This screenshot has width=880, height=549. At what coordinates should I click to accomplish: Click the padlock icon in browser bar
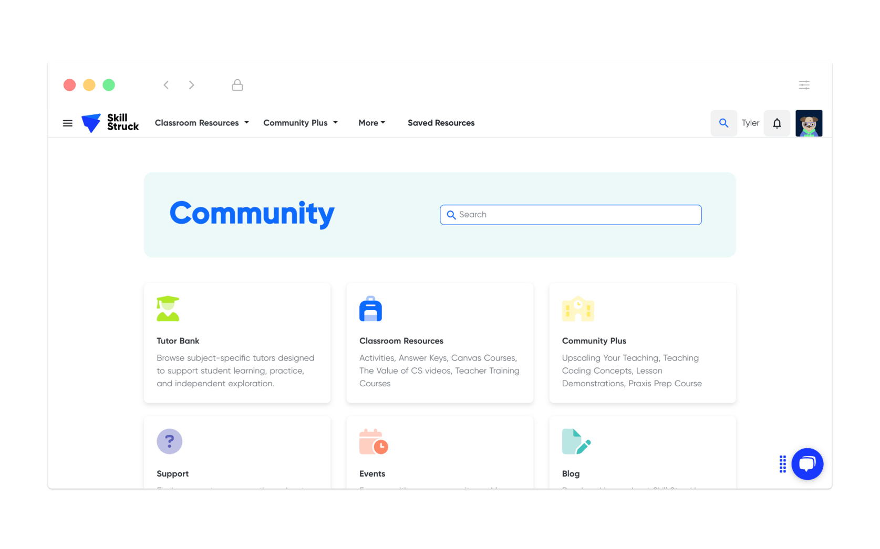(x=237, y=85)
